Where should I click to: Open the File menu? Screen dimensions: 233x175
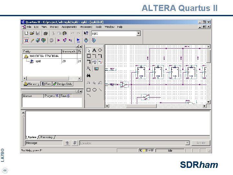pyautogui.click(x=29, y=27)
